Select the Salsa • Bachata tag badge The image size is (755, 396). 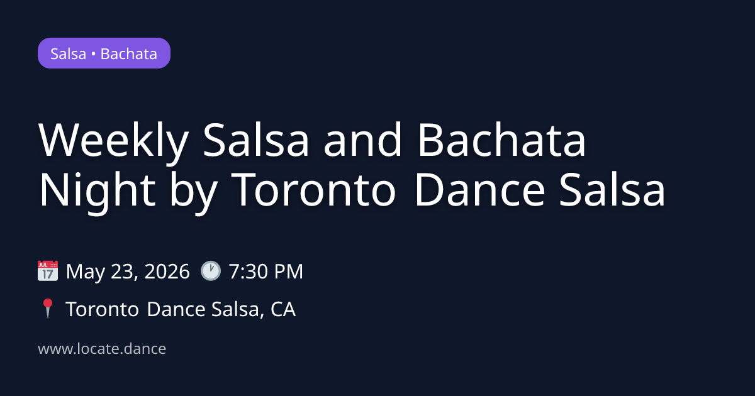pos(104,53)
